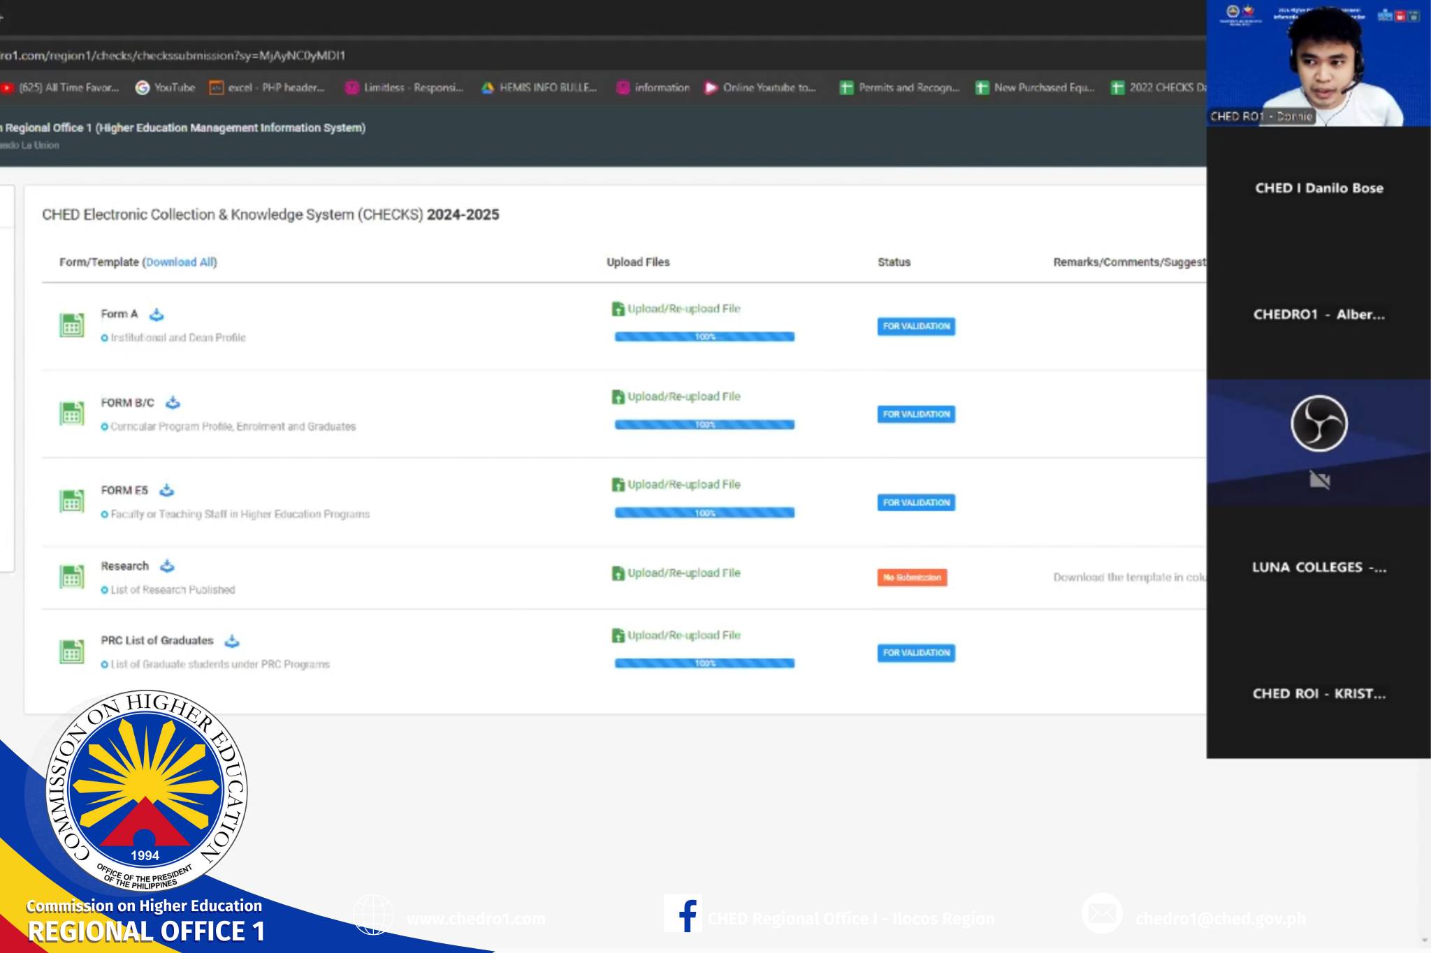Click 'List of Research Published' description

pyautogui.click(x=173, y=590)
